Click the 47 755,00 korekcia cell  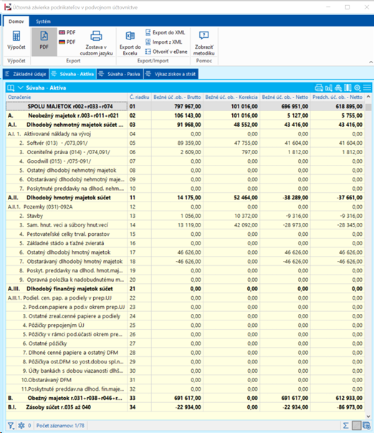coord(231,143)
